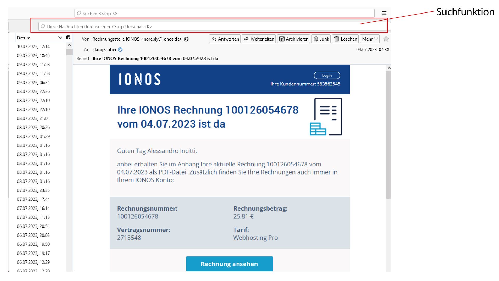Archive the message with Archivieren
This screenshot has width=499, height=281.
[294, 39]
